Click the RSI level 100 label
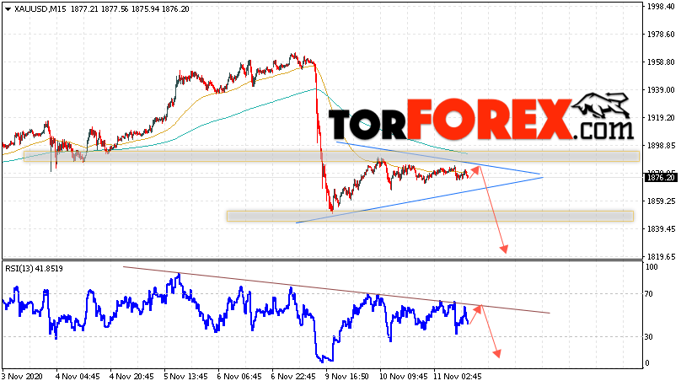 click(652, 267)
